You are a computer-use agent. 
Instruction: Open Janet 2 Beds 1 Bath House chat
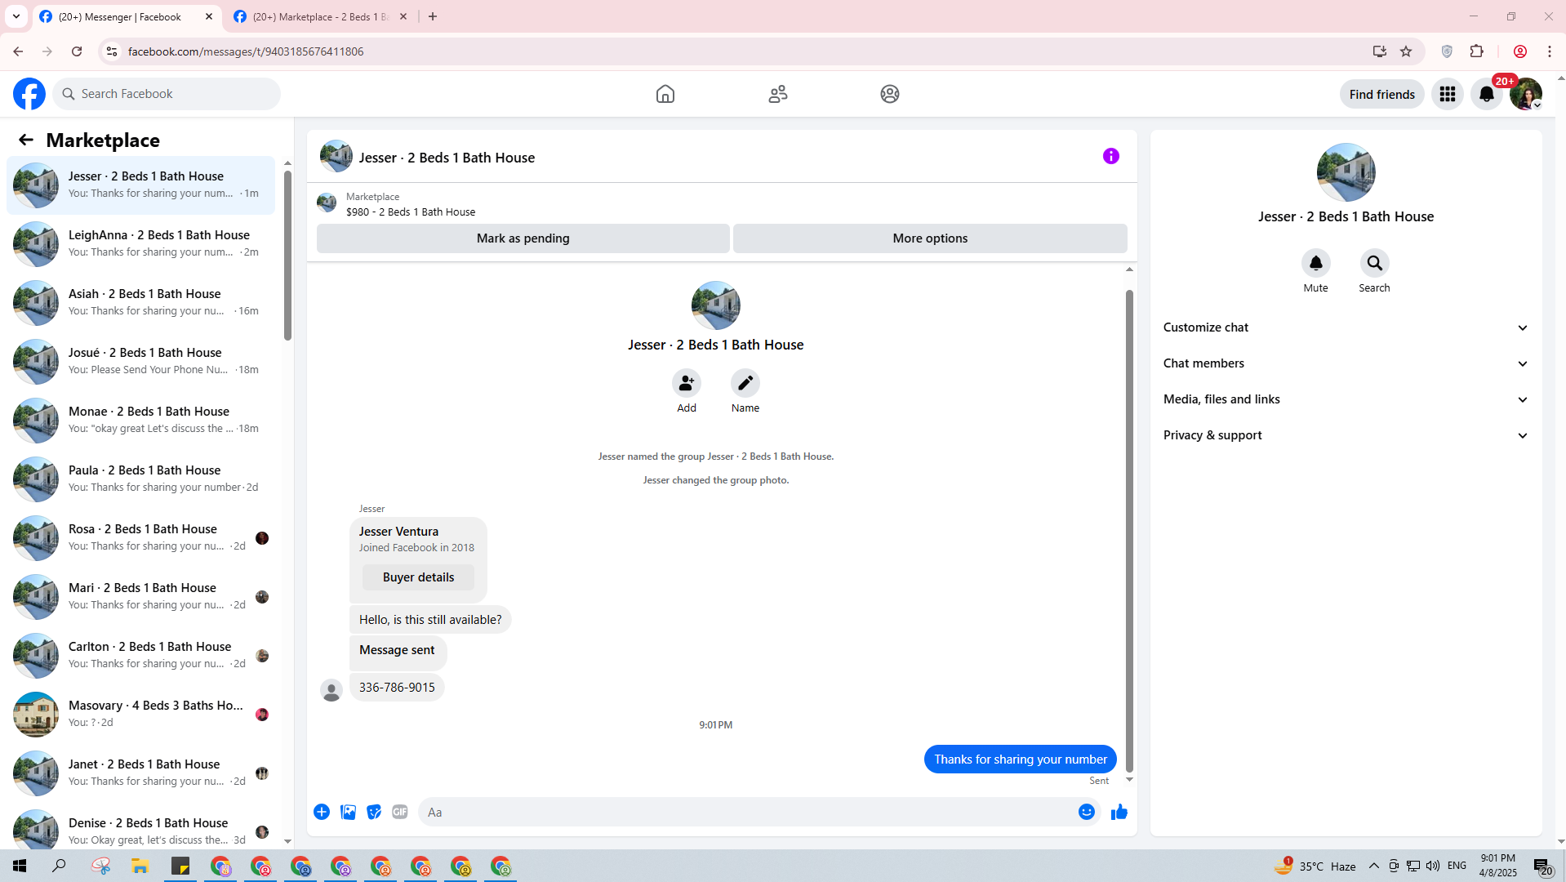click(140, 773)
